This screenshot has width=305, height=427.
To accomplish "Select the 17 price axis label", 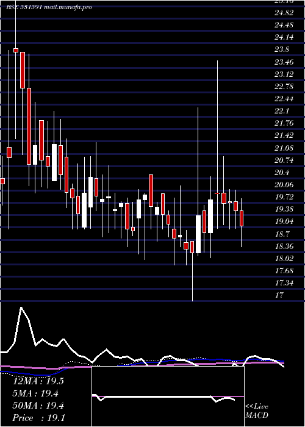I will click(279, 295).
